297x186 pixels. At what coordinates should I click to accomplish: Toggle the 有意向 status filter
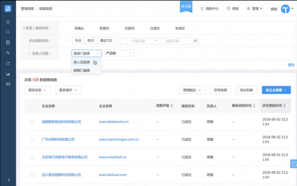click(104, 28)
